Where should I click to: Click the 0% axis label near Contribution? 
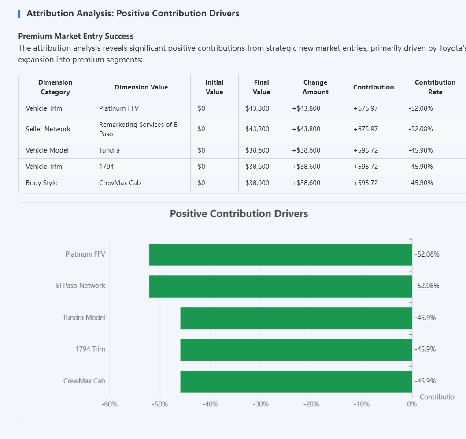pyautogui.click(x=411, y=403)
